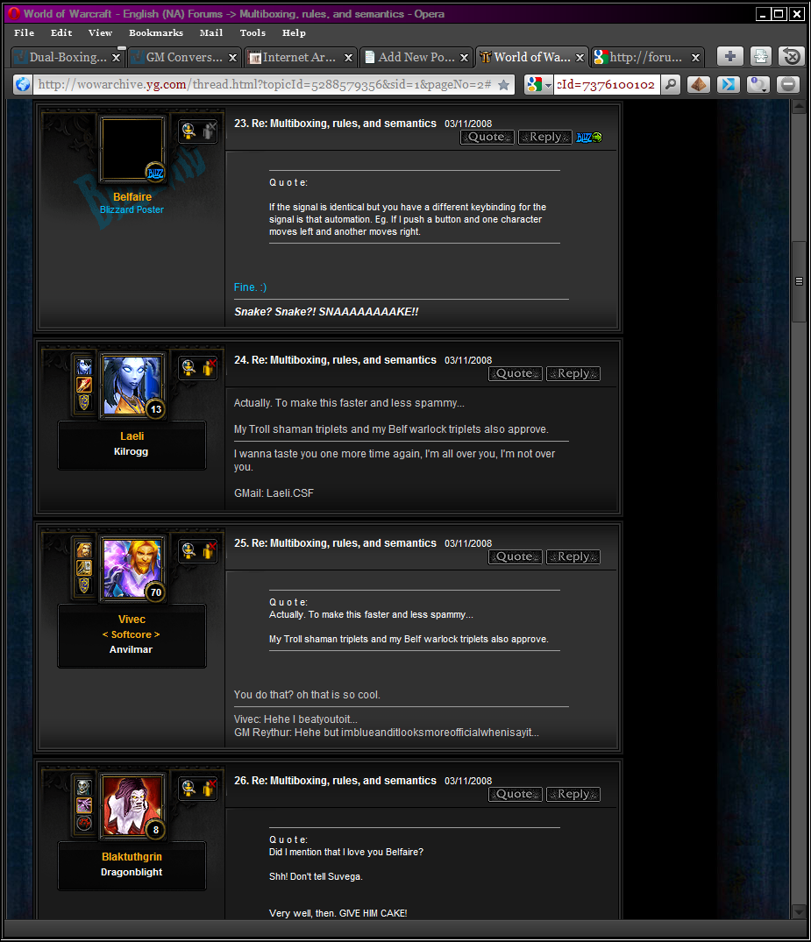The height and width of the screenshot is (942, 811).
Task: Quote post 26 by Blaktuthgrin
Action: [x=516, y=794]
